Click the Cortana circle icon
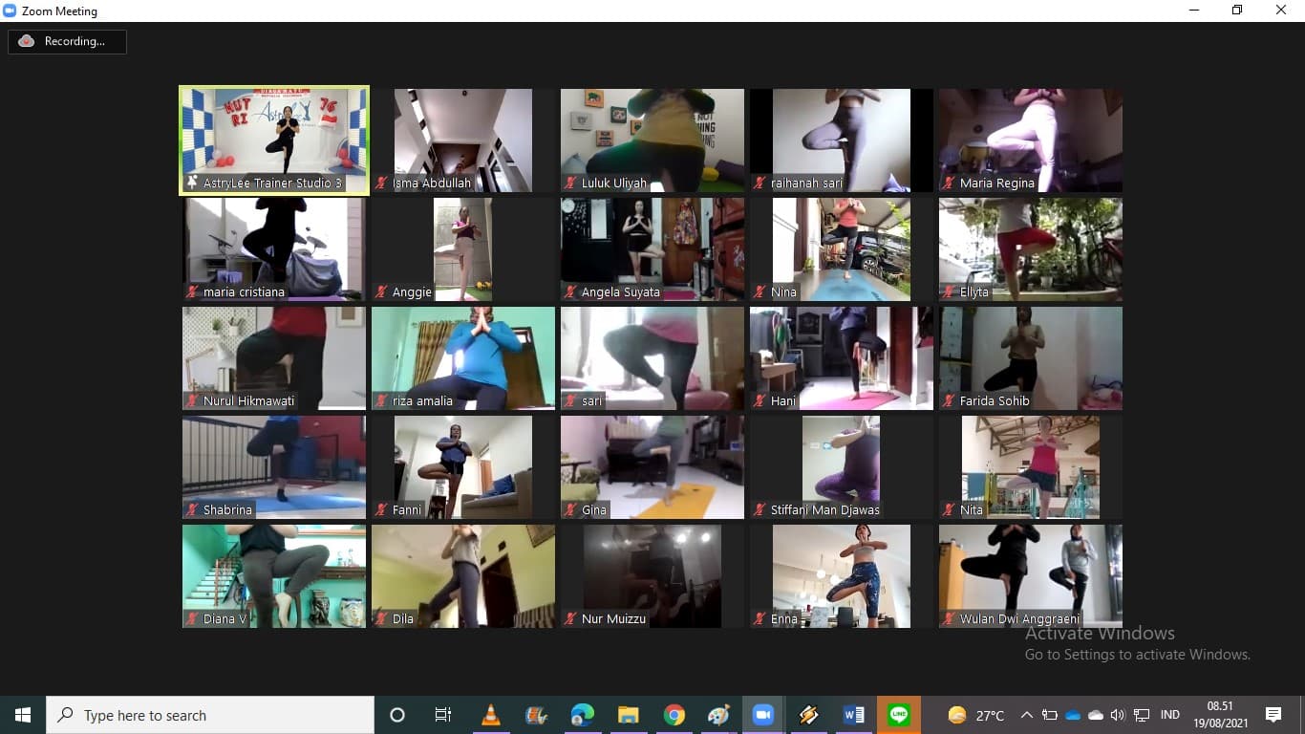The image size is (1305, 734). 397,715
